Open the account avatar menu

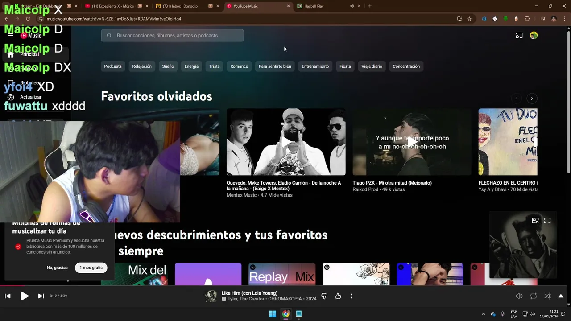[x=534, y=35]
